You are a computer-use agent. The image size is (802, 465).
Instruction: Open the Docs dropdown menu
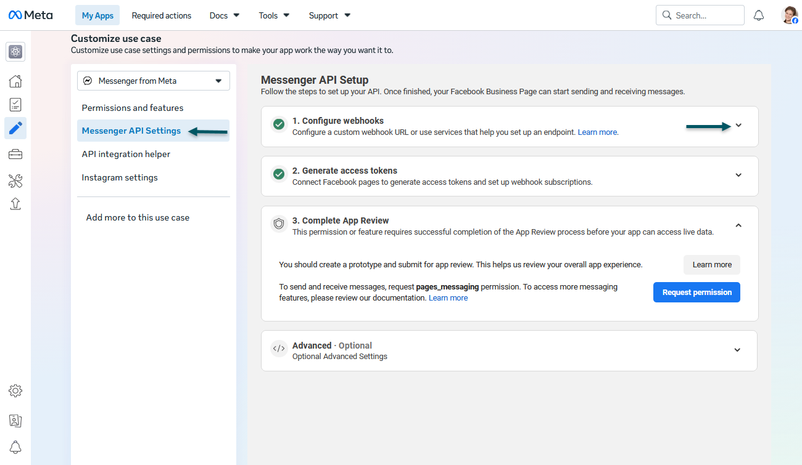tap(225, 15)
